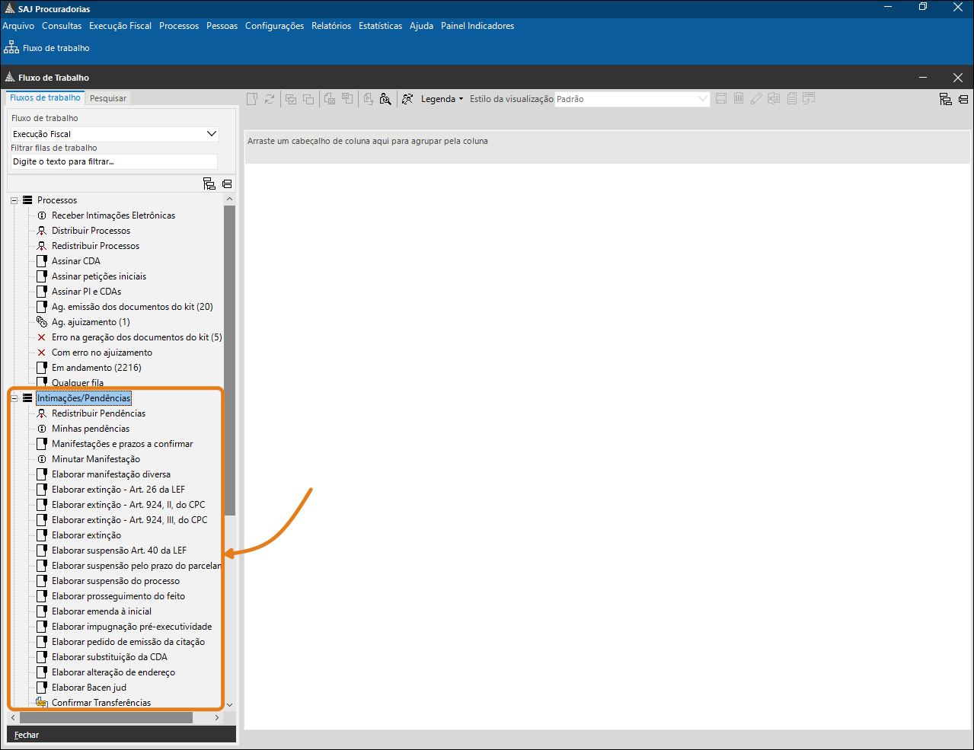Click the Fluxo de trabalho diagram icon
Screen dimensions: 974x750
click(11, 47)
